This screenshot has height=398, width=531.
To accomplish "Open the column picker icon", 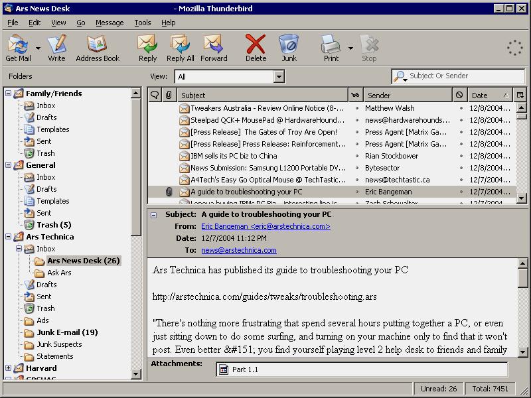I will click(x=520, y=95).
